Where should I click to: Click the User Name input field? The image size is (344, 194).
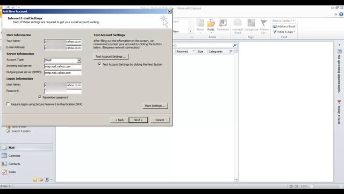(63, 85)
